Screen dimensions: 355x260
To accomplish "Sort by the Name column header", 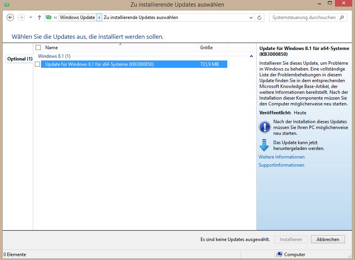I will click(x=120, y=48).
